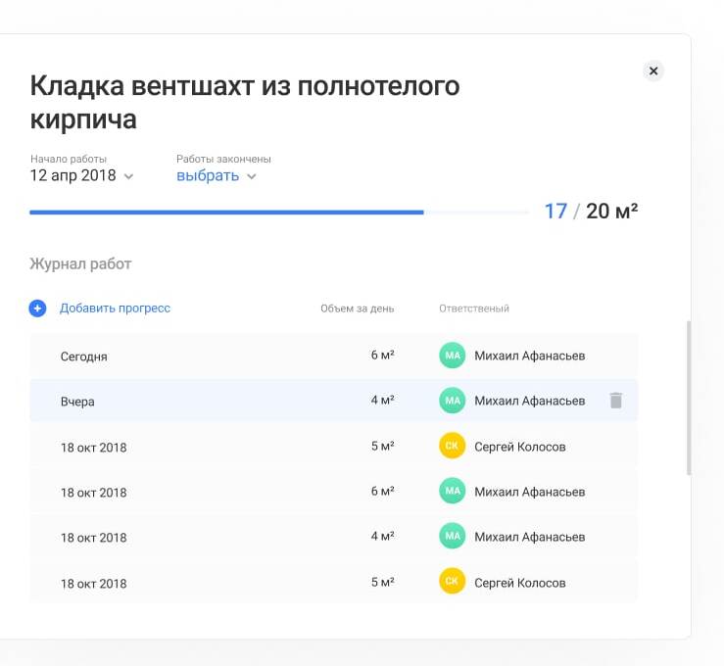The height and width of the screenshot is (666, 724).
Task: Open the start date 12 апр 2018
Action: (72, 175)
